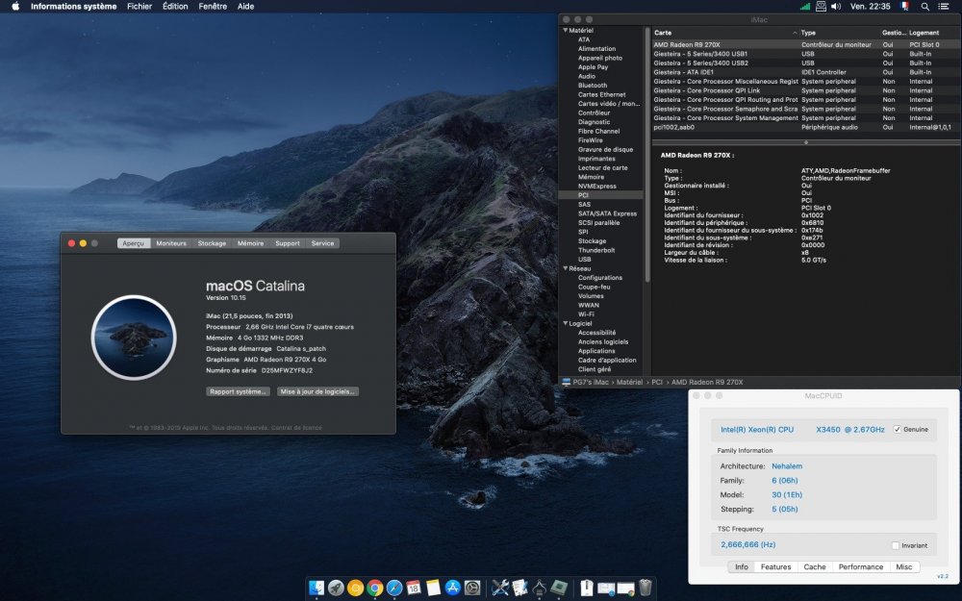Open the Informations système app menu
The image size is (962, 601).
coord(74,6)
